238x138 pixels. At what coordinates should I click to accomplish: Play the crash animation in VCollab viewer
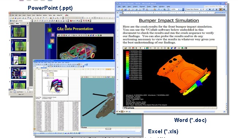point(140,48)
